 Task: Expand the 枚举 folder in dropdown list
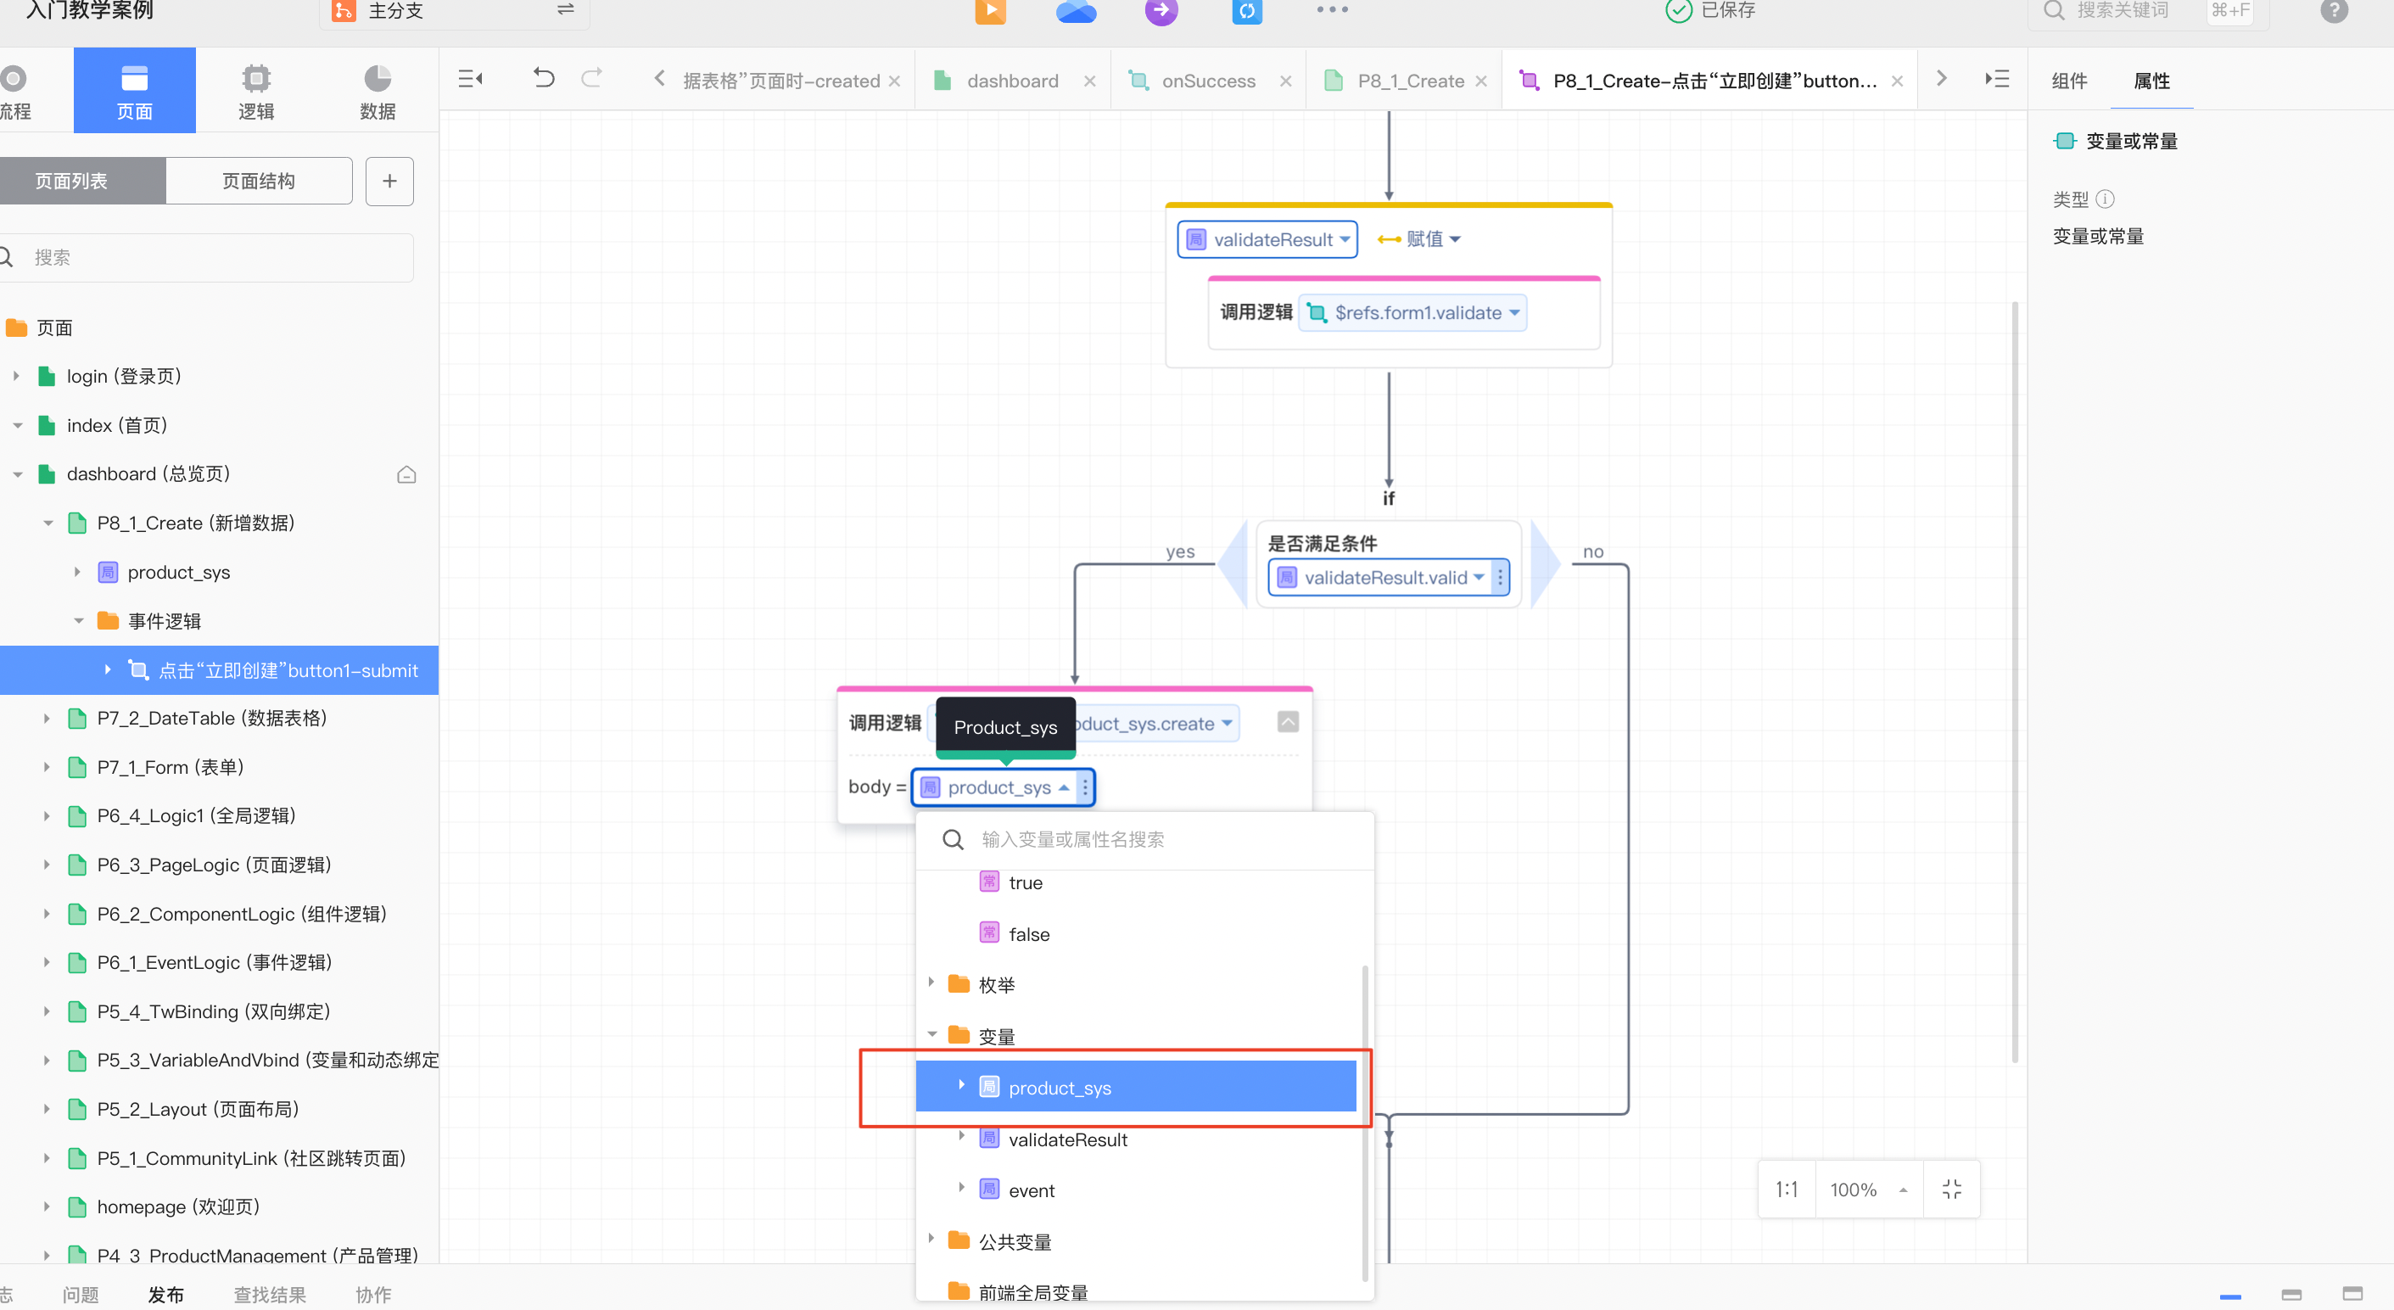pos(931,982)
